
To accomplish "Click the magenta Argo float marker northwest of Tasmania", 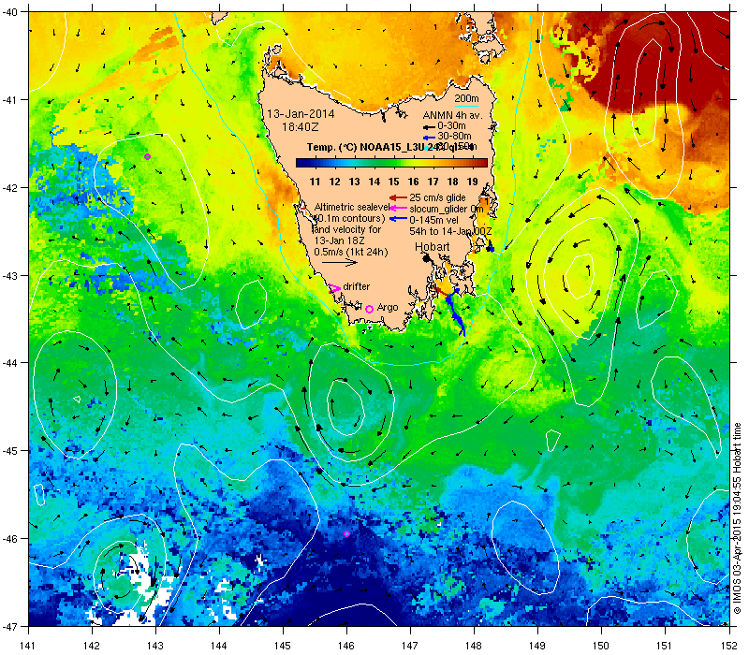I will pyautogui.click(x=147, y=156).
